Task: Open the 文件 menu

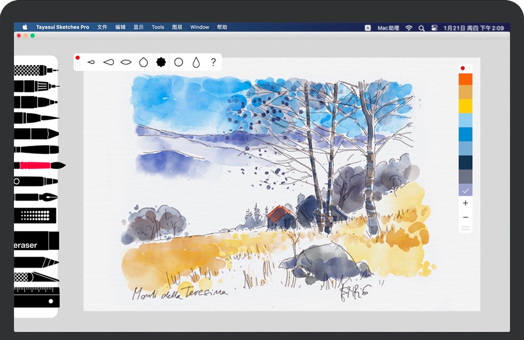Action: tap(102, 27)
